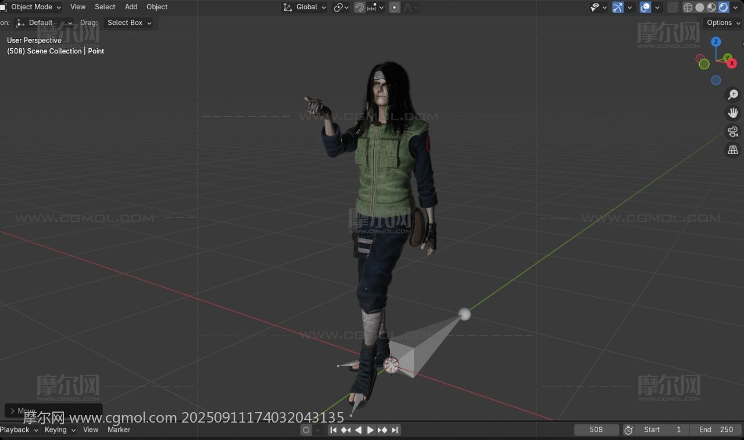Screen dimensions: 744x440
Task: Switch to material preview shading
Action: tap(711, 7)
